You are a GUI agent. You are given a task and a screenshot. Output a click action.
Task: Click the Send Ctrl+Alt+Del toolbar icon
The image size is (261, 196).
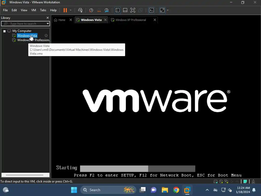coord(80,10)
